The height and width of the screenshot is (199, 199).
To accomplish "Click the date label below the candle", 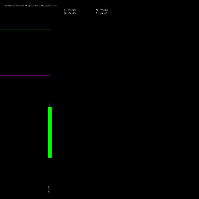I will tap(49, 189).
